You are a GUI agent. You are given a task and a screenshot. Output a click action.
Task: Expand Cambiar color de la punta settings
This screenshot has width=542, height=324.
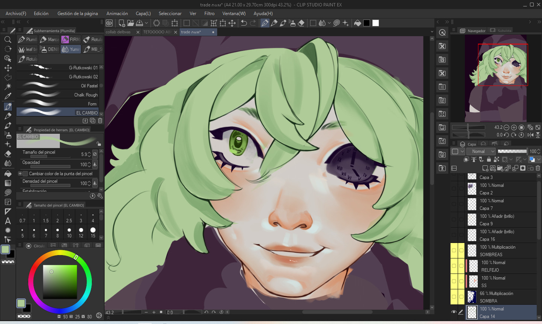point(20,174)
